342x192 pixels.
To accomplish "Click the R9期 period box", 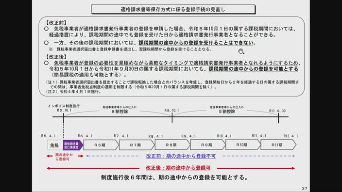I will [x=207, y=145].
